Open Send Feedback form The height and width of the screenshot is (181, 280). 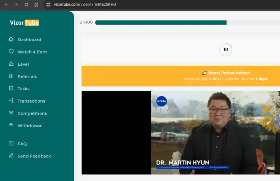tap(34, 156)
